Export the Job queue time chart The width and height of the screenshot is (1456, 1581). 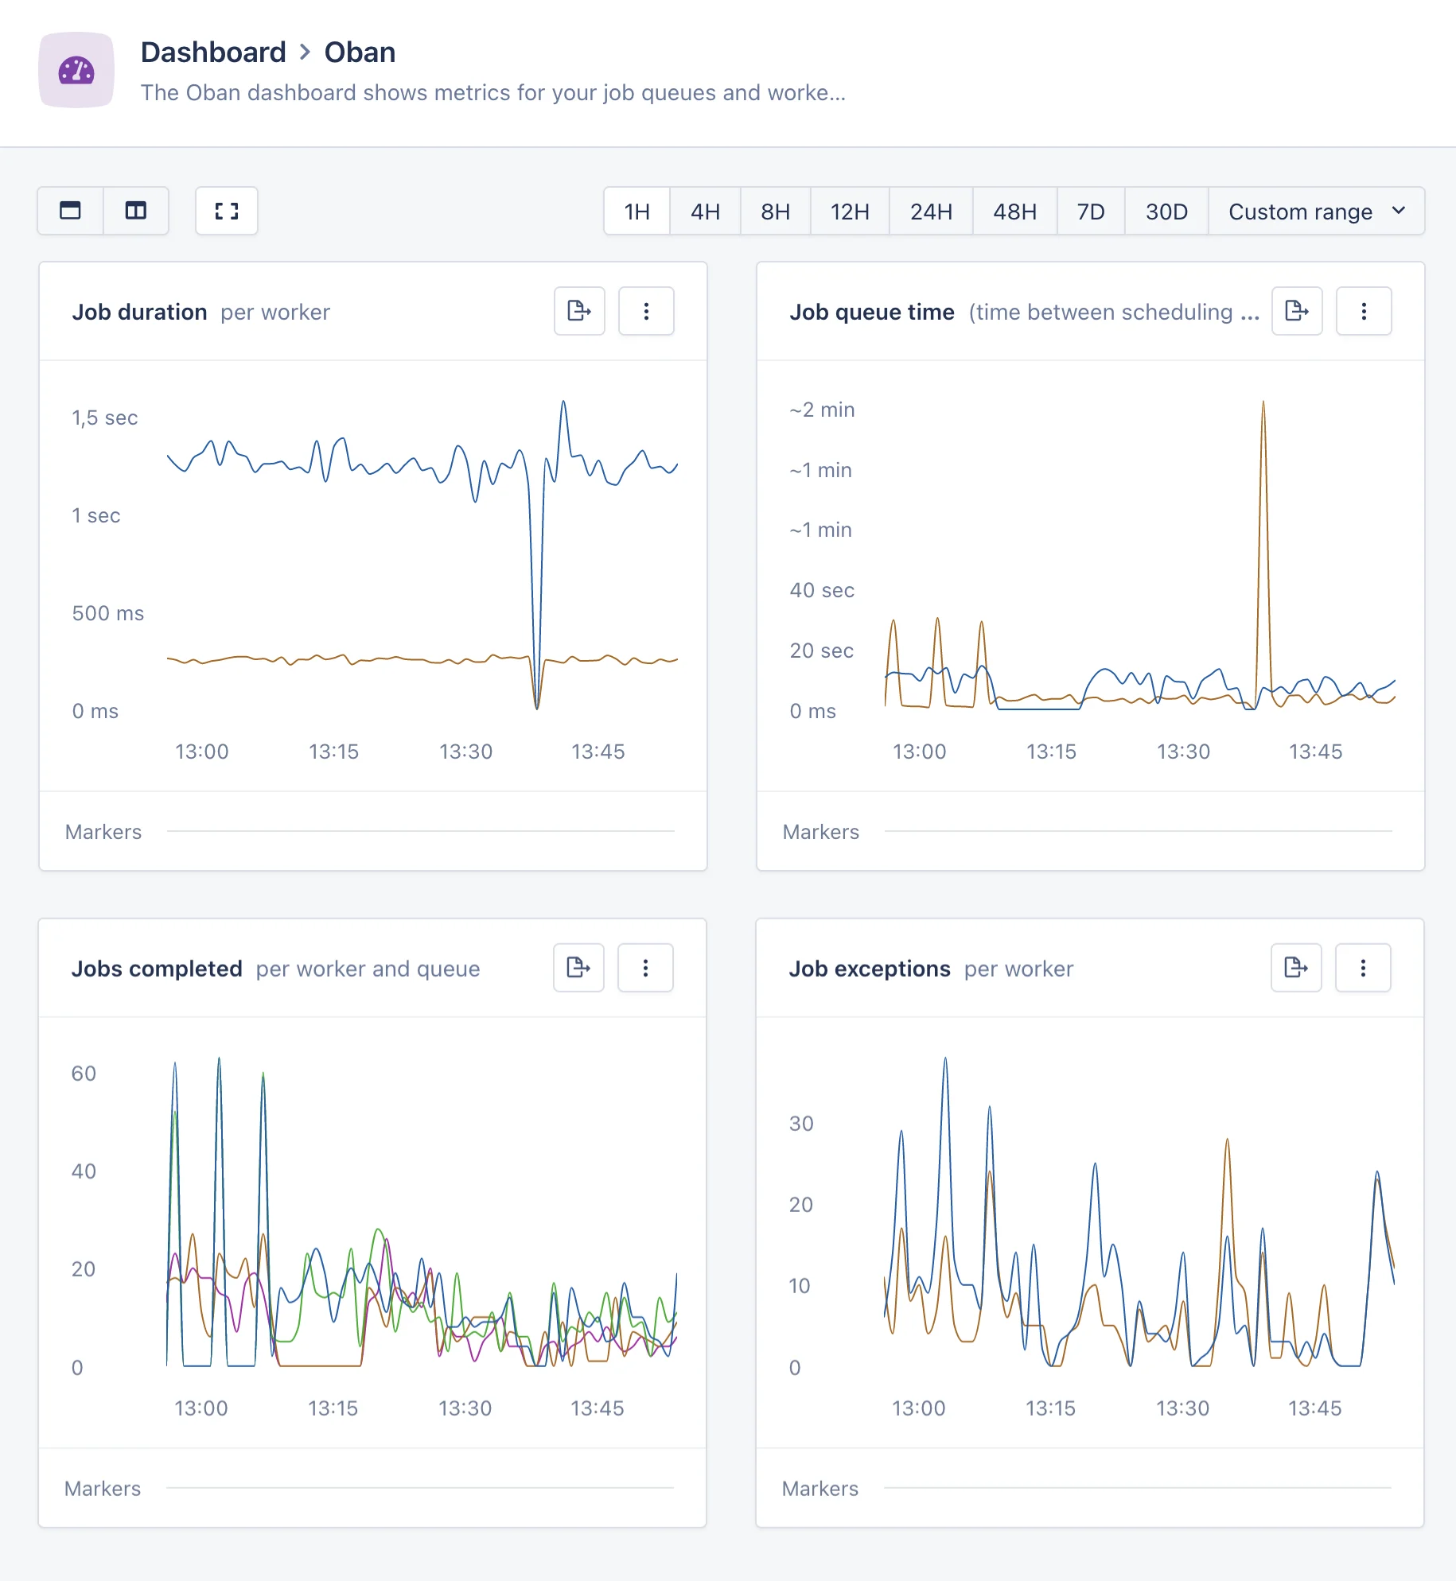coord(1297,311)
